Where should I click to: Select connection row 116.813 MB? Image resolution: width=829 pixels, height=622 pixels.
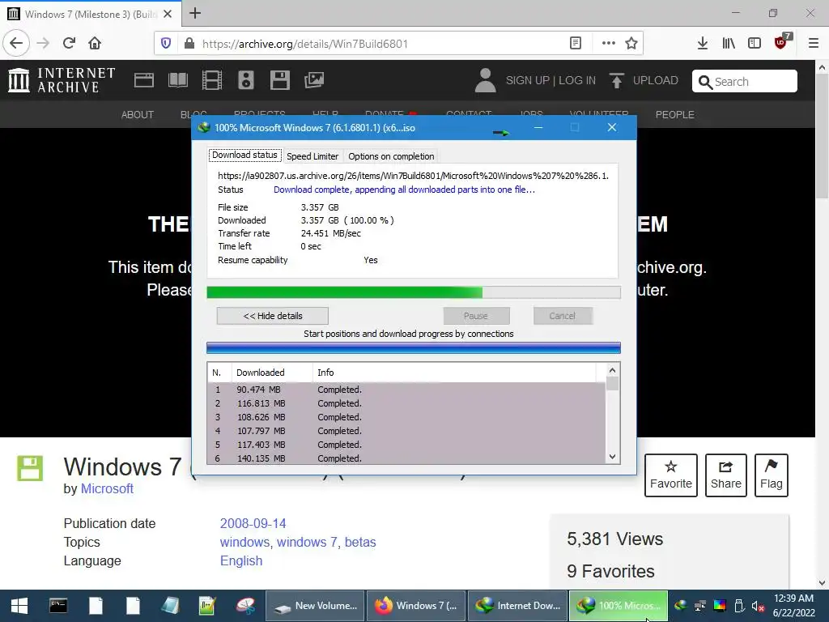coord(406,403)
